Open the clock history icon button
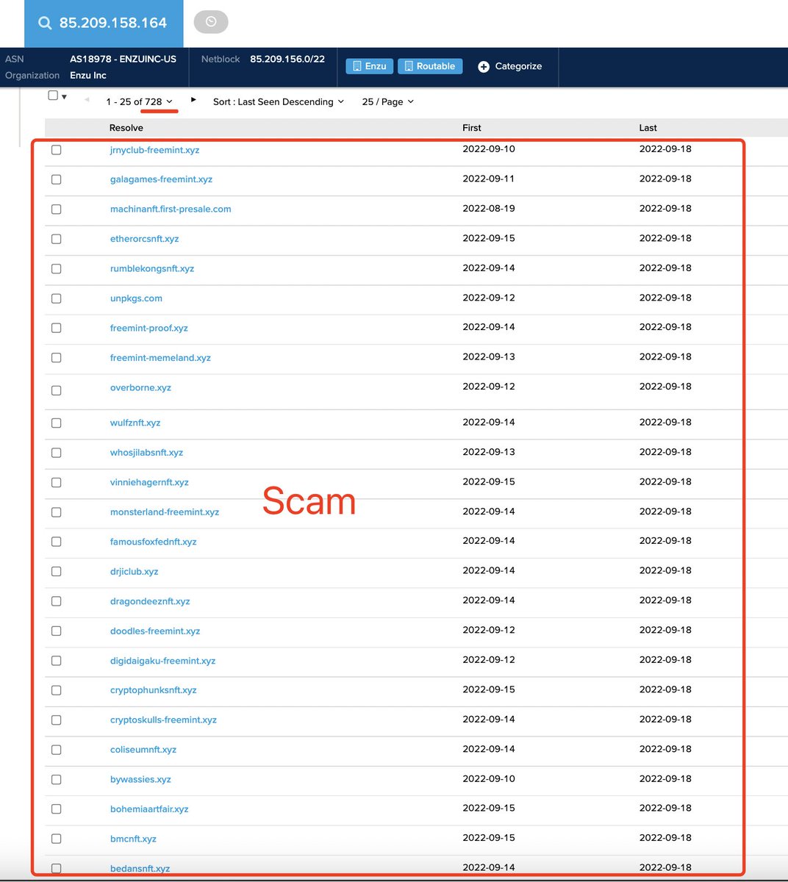This screenshot has height=882, width=788. click(x=211, y=22)
